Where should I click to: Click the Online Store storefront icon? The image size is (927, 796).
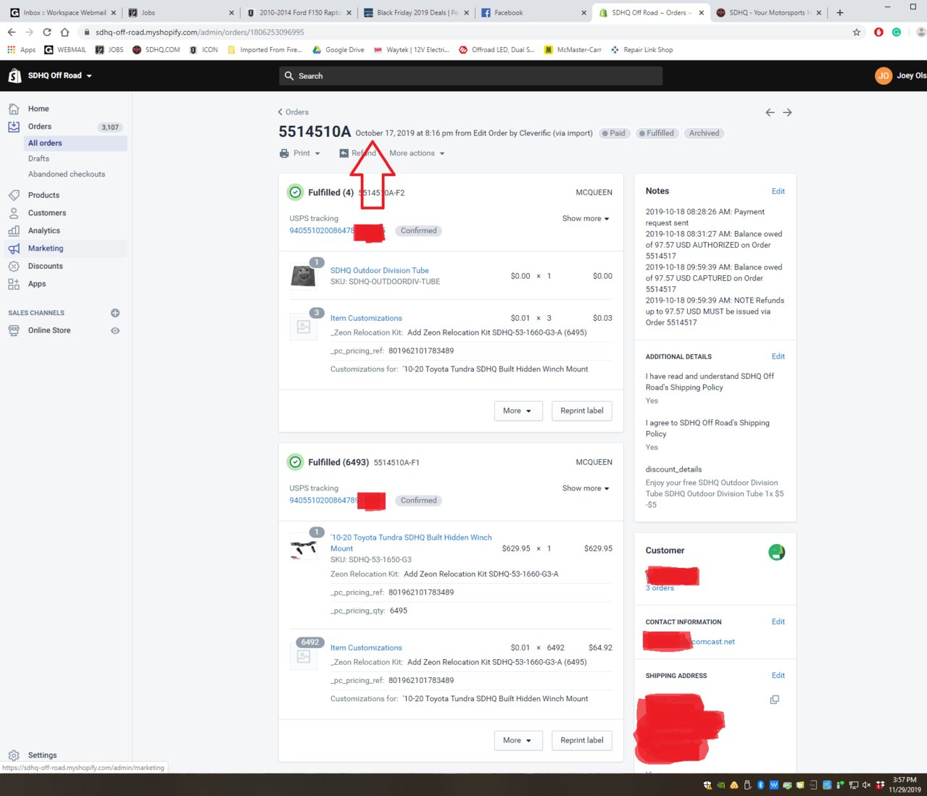point(14,330)
